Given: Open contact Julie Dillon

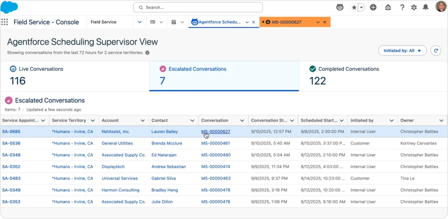Looking at the screenshot, I should coord(162,201).
